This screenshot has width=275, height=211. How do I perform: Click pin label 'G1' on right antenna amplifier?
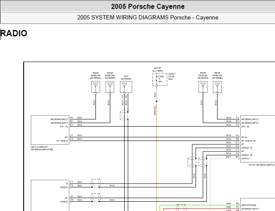pyautogui.click(x=237, y=125)
